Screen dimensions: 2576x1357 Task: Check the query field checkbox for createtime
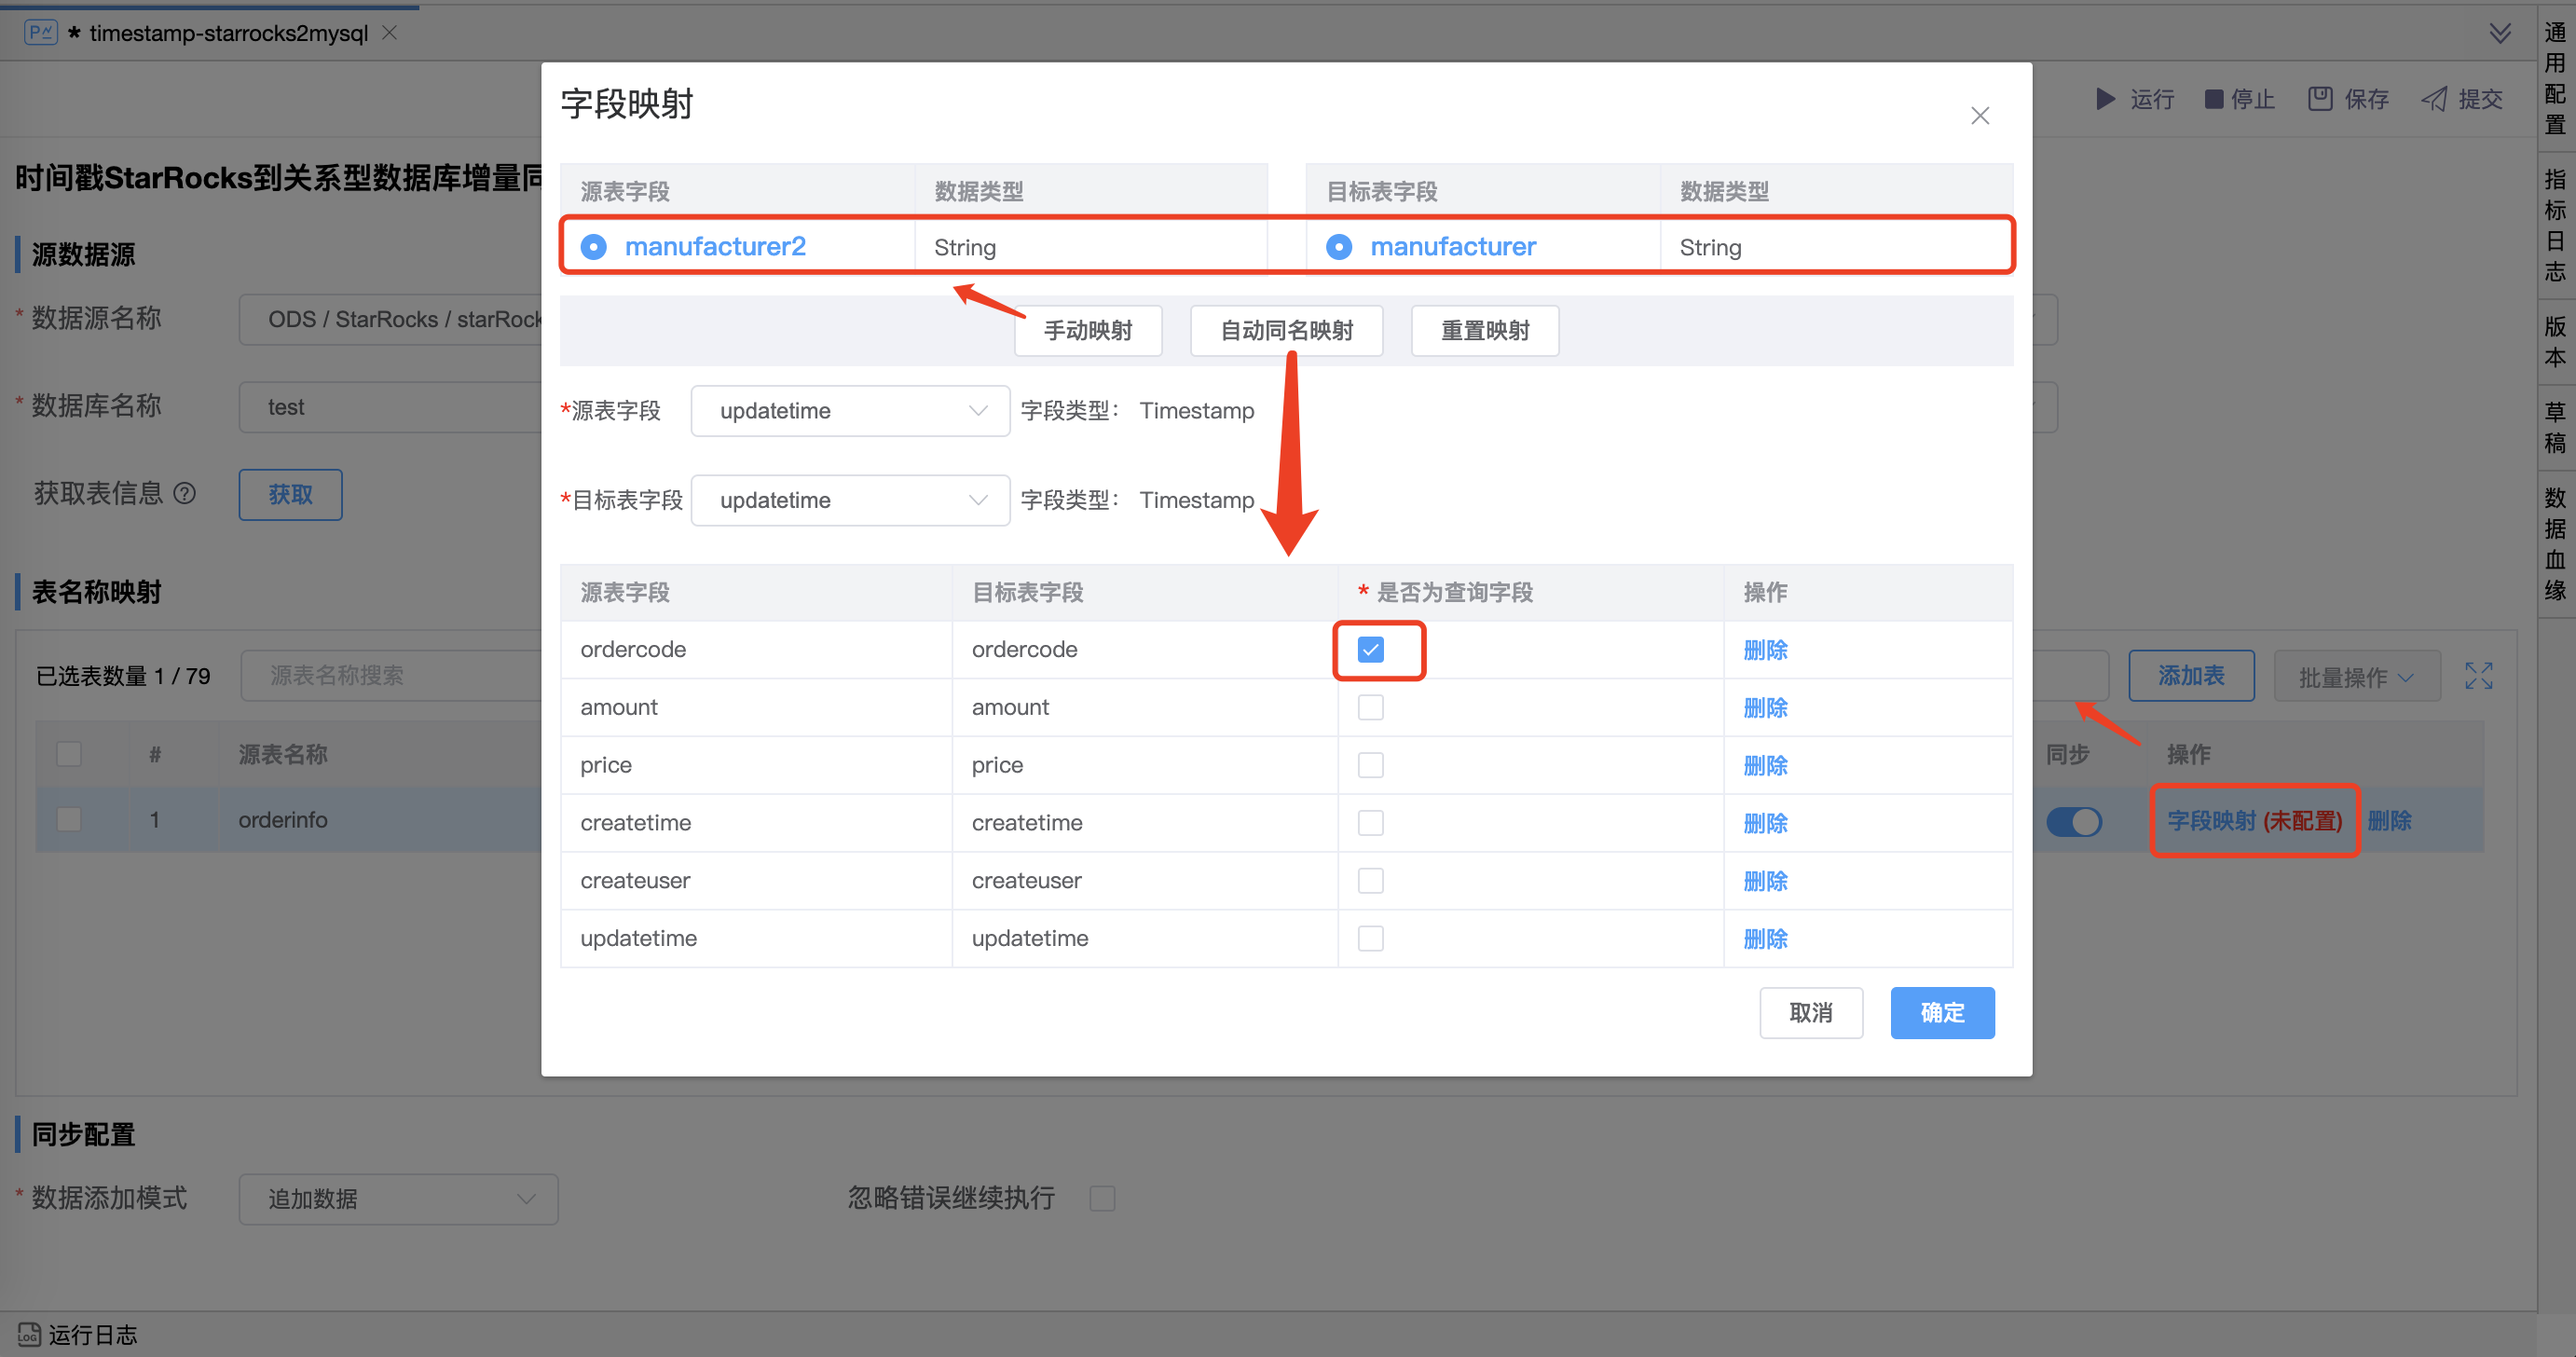click(x=1370, y=823)
